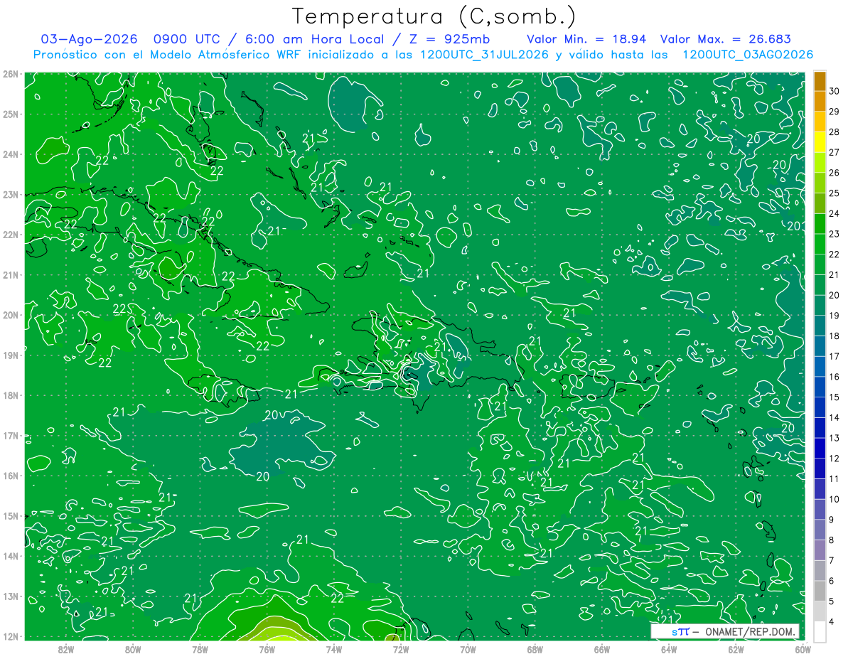Click the '62W' longitude axis label
This screenshot has height=659, width=853.
pyautogui.click(x=736, y=649)
